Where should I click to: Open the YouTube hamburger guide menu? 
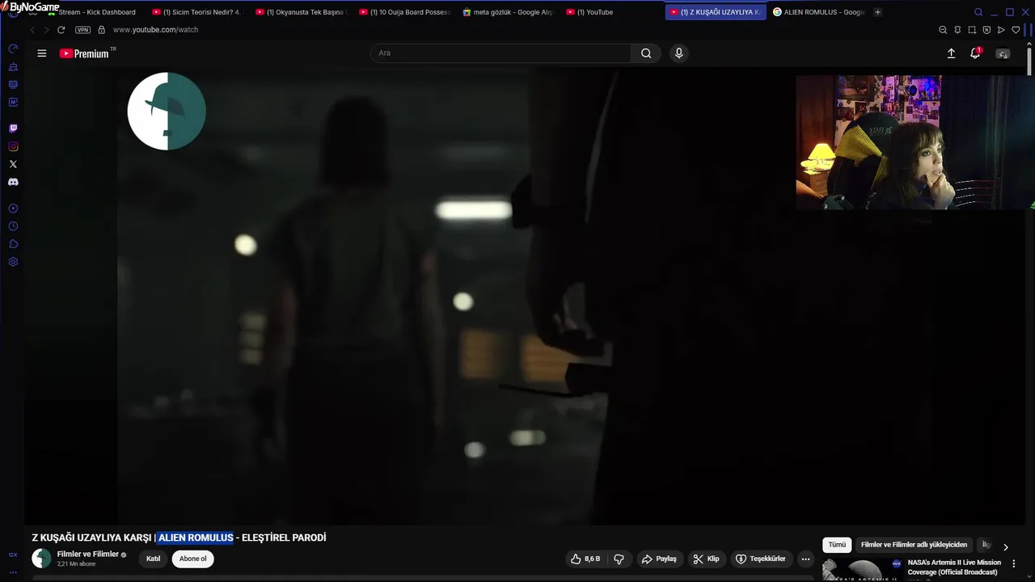[42, 53]
